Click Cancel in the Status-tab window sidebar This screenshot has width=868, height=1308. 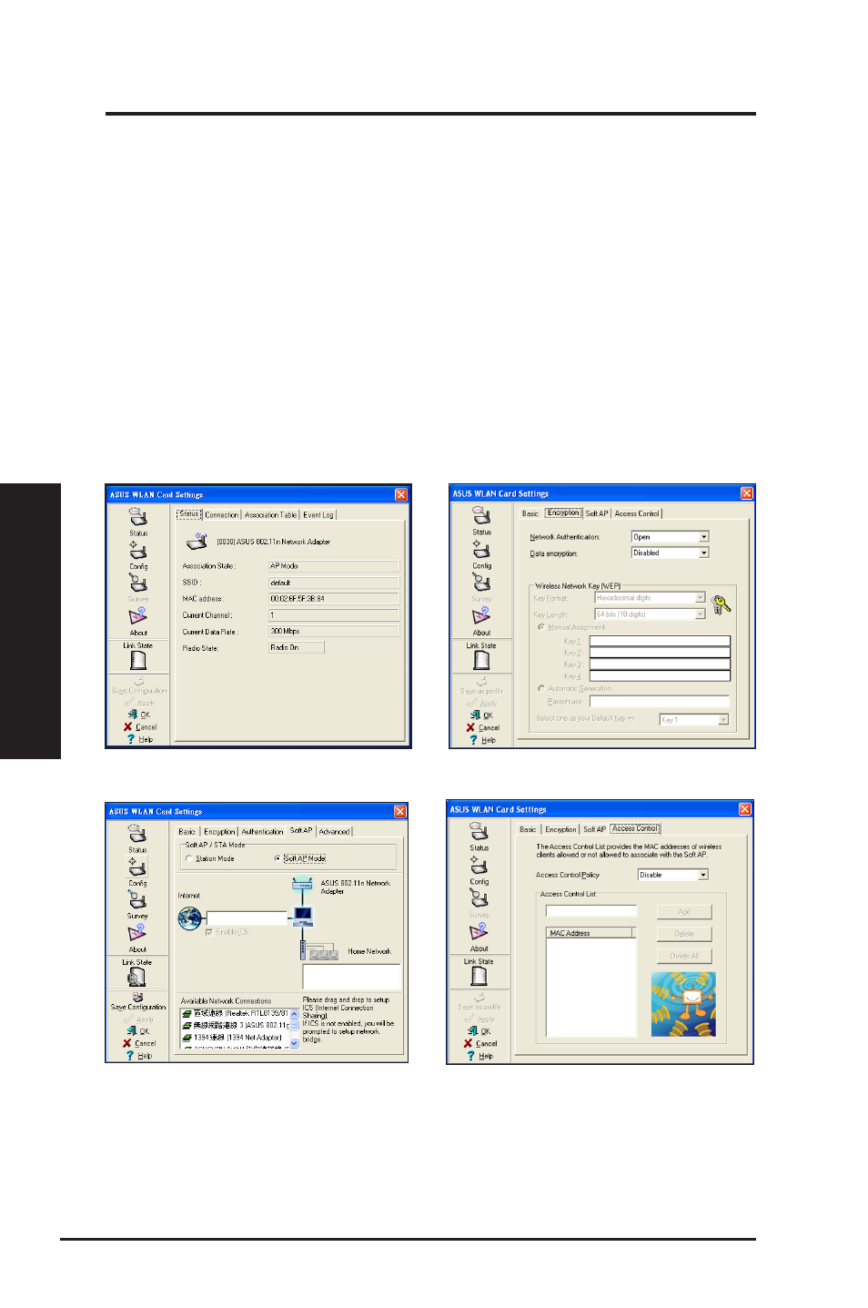tap(140, 727)
